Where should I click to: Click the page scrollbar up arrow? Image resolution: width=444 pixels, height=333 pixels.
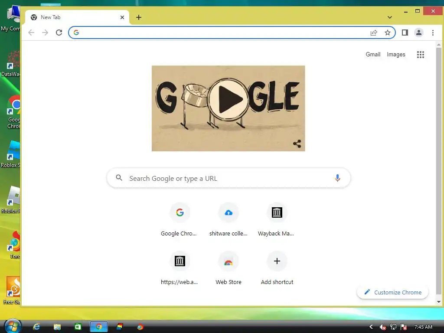click(x=439, y=45)
